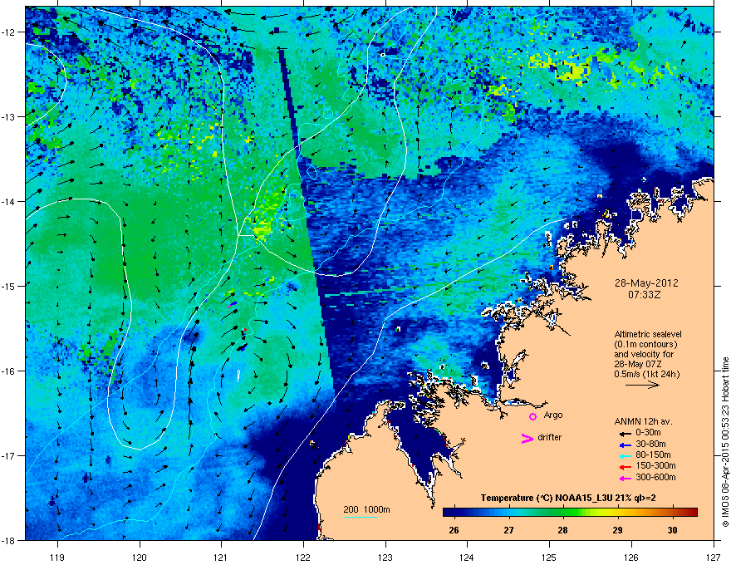
Task: Click the '119' longitude axis label
Action: (x=57, y=558)
